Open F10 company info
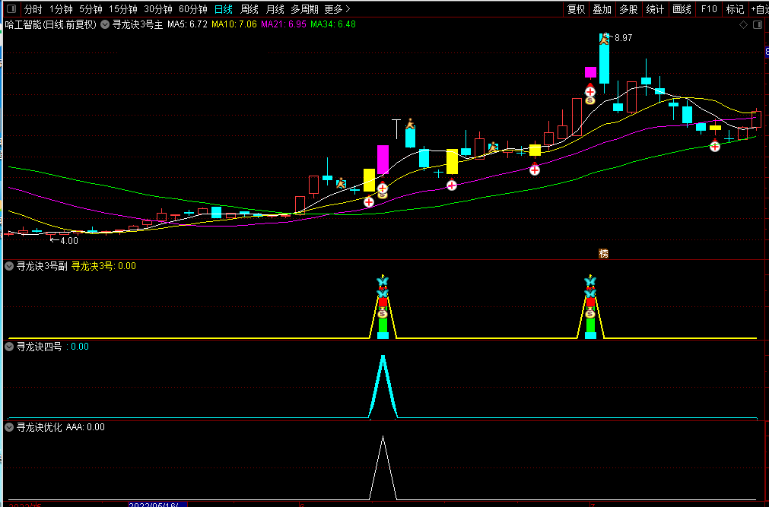 click(708, 9)
